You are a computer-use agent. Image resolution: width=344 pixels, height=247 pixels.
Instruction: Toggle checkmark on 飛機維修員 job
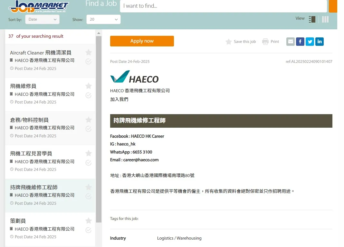(89, 95)
